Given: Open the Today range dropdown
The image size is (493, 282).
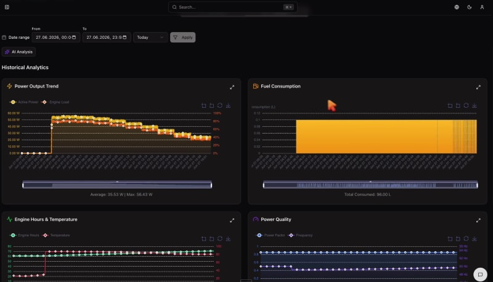Looking at the screenshot, I should click(150, 38).
